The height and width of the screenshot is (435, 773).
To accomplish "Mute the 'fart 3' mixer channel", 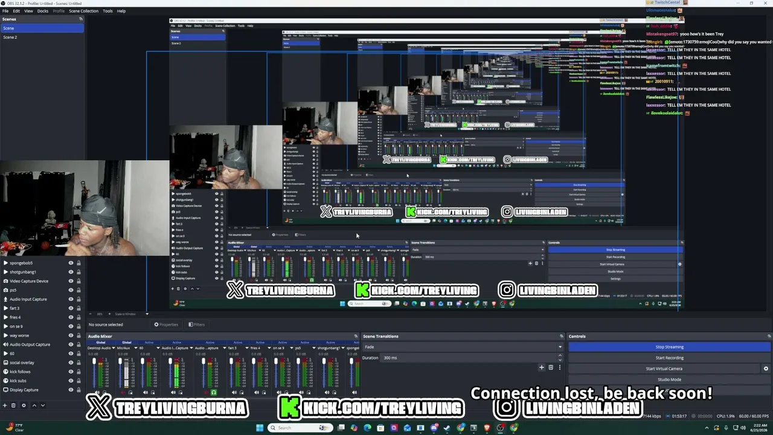I will pyautogui.click(x=234, y=393).
